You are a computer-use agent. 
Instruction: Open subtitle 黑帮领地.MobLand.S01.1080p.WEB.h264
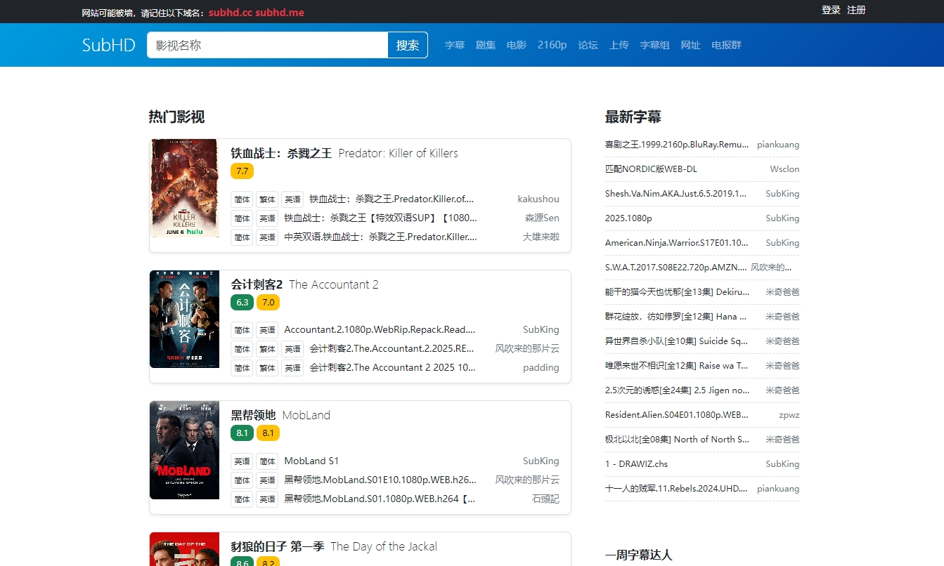pos(380,499)
